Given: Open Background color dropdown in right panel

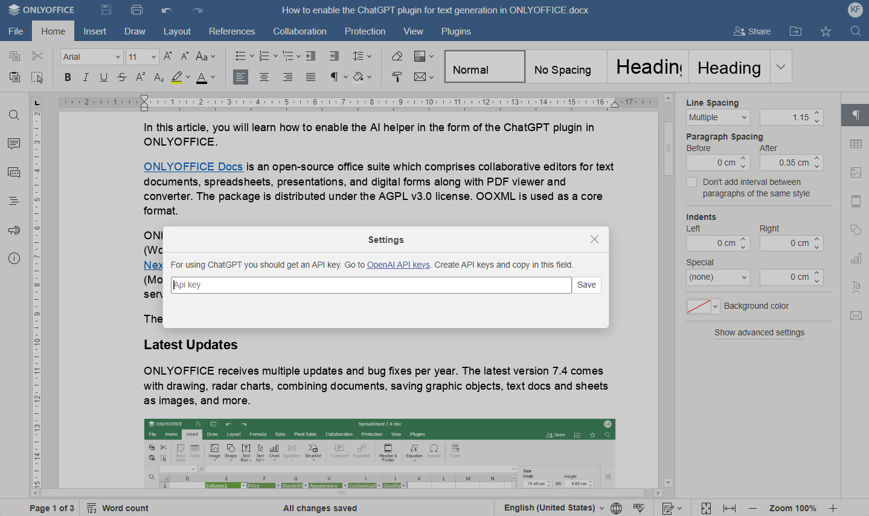Looking at the screenshot, I should (x=703, y=306).
